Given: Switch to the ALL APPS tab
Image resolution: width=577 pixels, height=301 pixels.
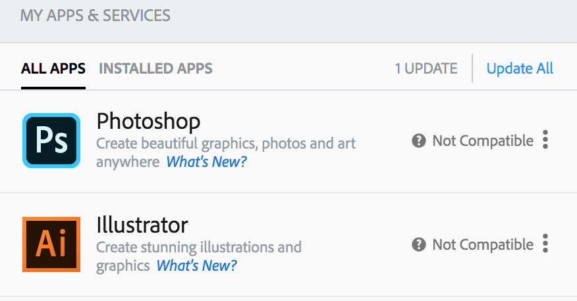Looking at the screenshot, I should point(53,68).
